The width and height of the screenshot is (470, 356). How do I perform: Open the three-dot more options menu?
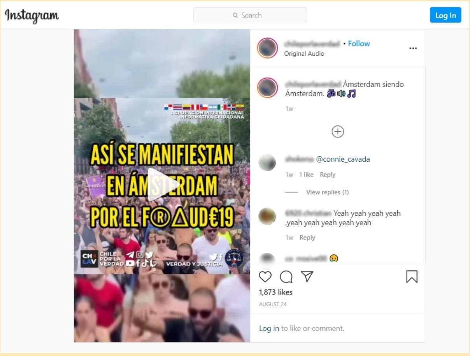tap(413, 48)
